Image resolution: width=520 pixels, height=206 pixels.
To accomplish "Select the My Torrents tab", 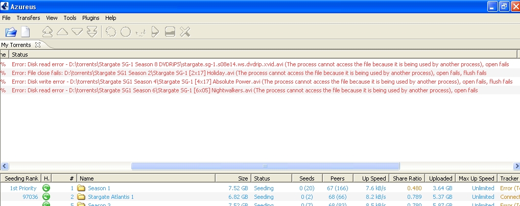I will coord(16,45).
